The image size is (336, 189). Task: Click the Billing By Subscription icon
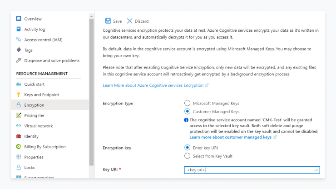coord(19,147)
